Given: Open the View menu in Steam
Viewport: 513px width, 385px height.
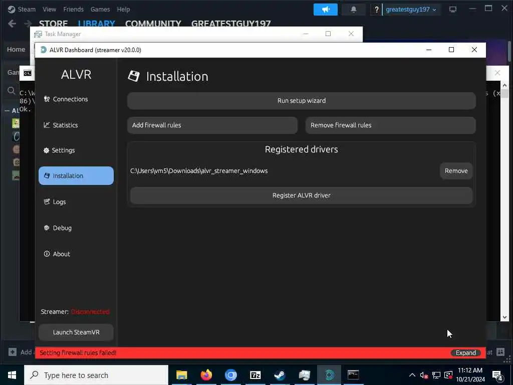Looking at the screenshot, I should click(49, 9).
